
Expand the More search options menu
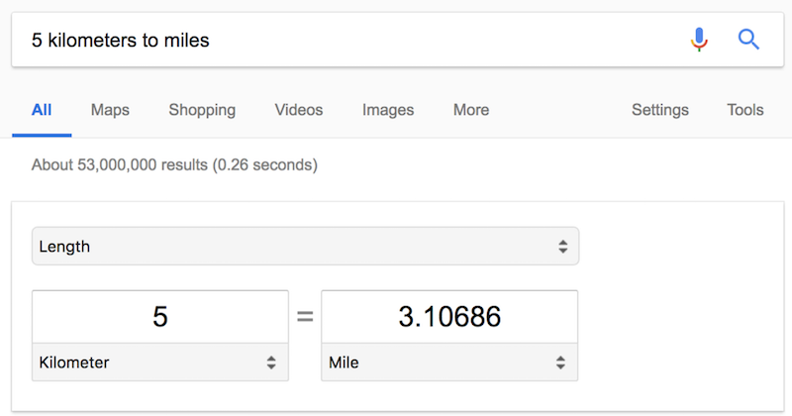click(471, 110)
